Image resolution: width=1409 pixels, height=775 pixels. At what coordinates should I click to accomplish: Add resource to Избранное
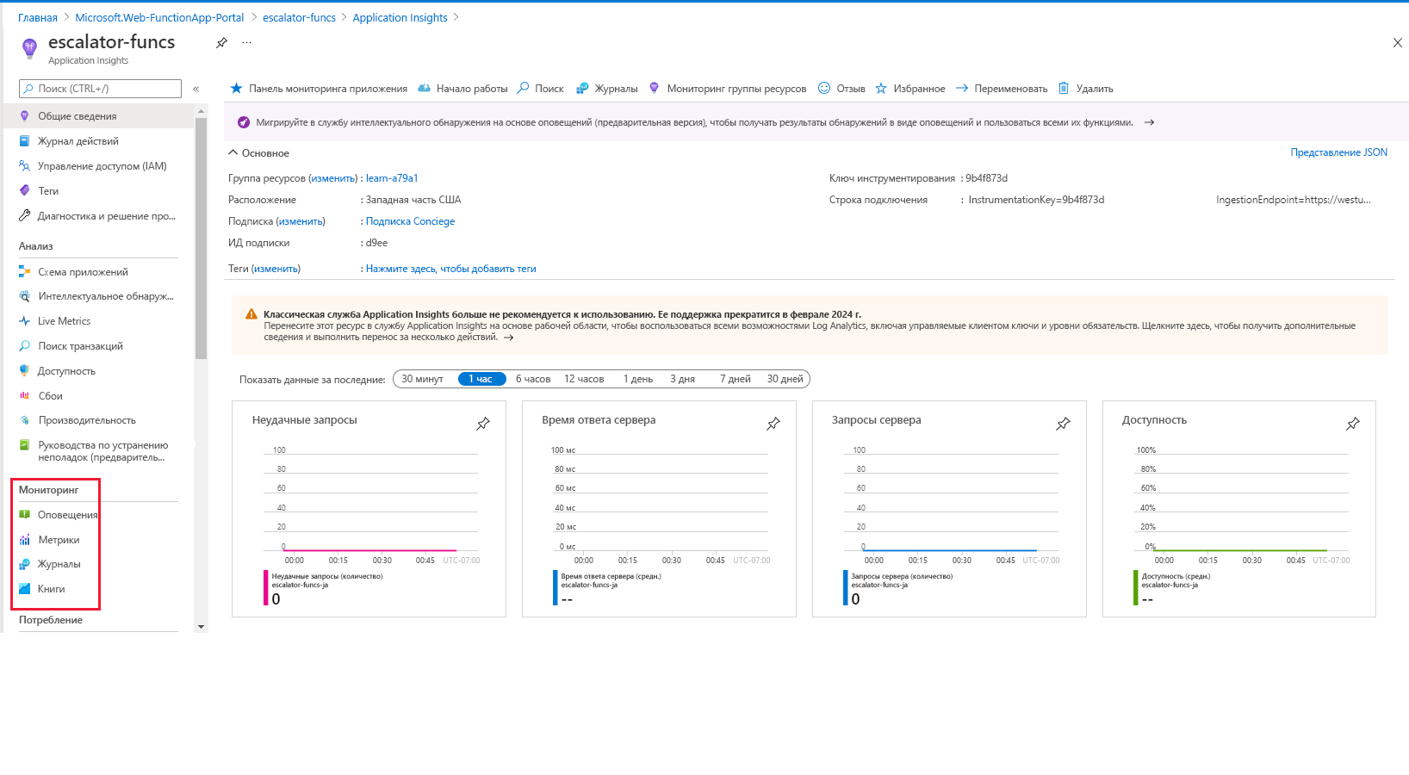[x=910, y=89]
